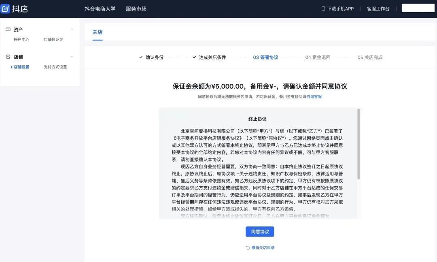The width and height of the screenshot is (437, 262).
Task: Click the checkmark icon beside 达成关店条件 step
Action: (x=194, y=57)
